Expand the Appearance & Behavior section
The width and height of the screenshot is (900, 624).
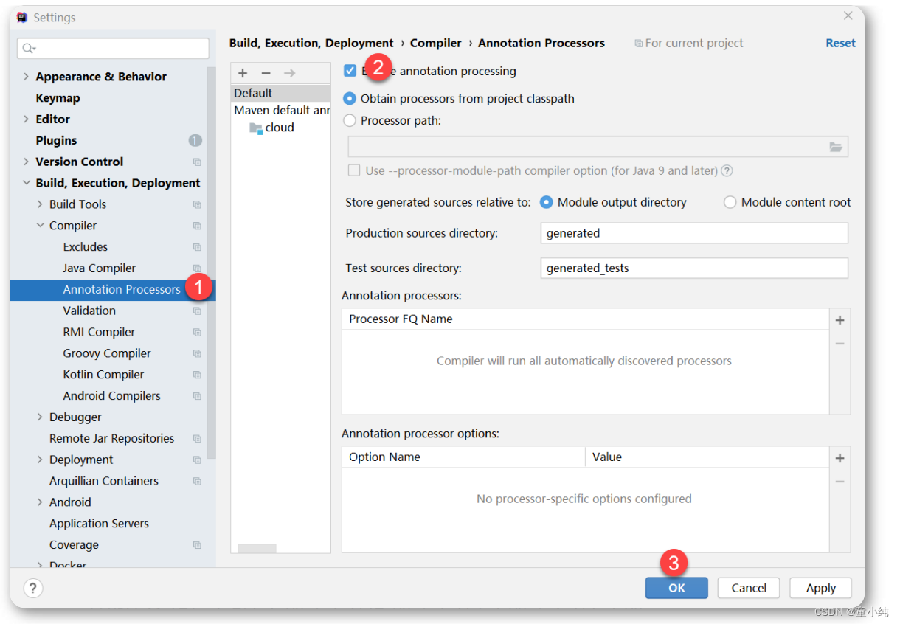click(x=27, y=77)
